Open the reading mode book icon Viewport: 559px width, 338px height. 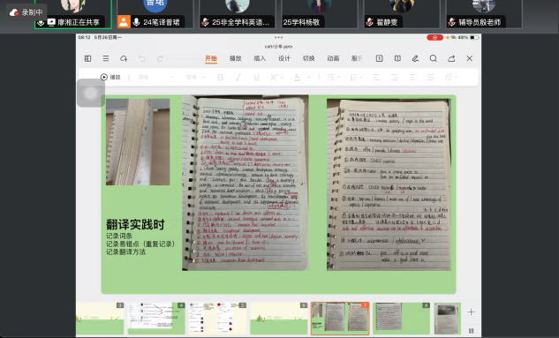pyautogui.click(x=397, y=58)
